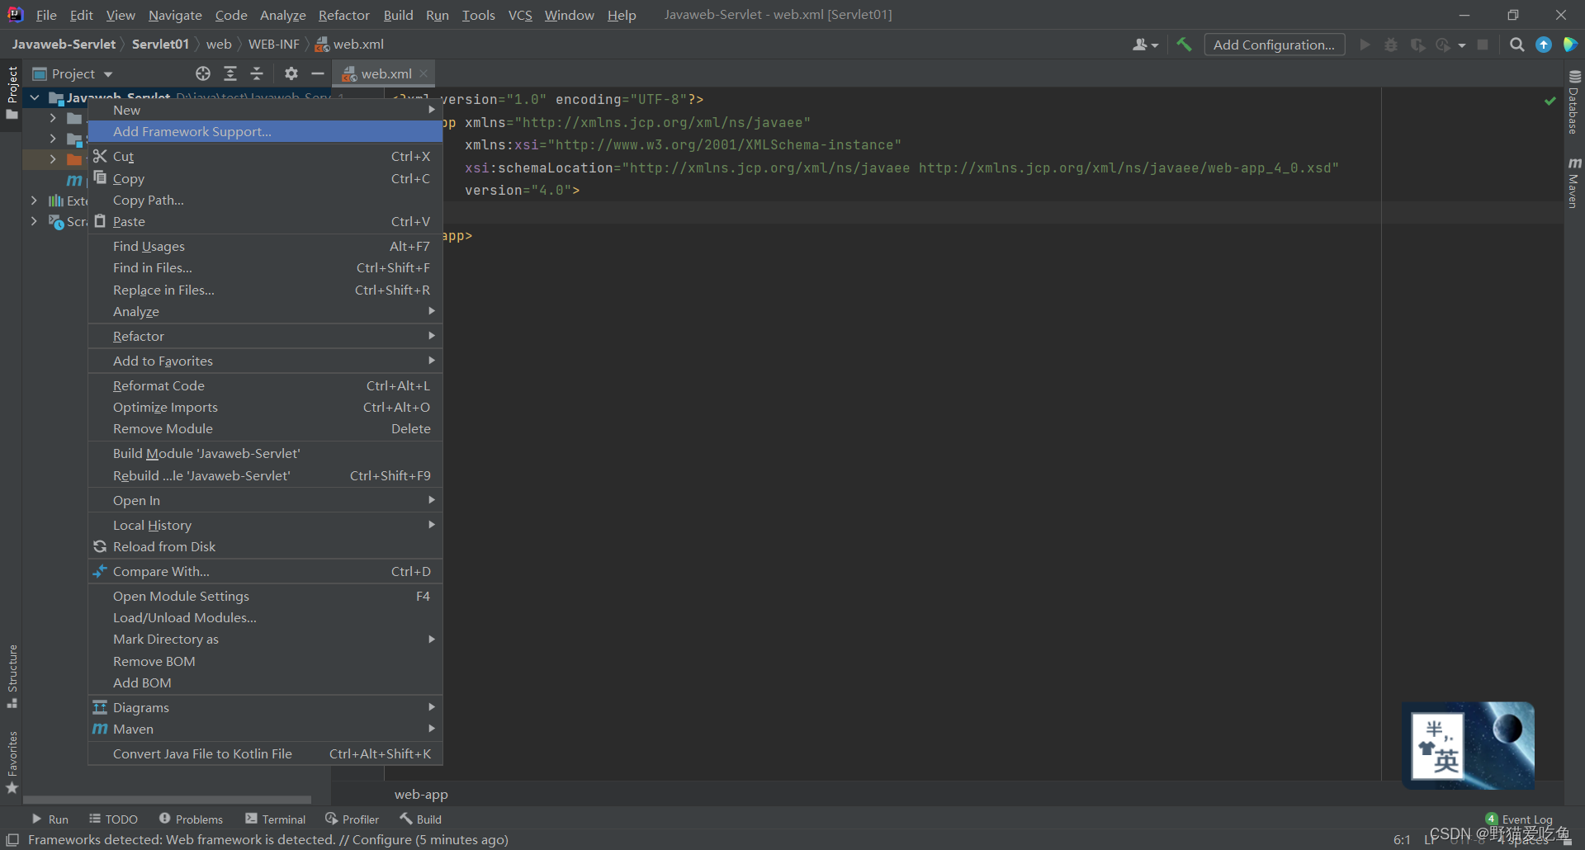Toggle tool window bars icon bottom left

click(12, 839)
